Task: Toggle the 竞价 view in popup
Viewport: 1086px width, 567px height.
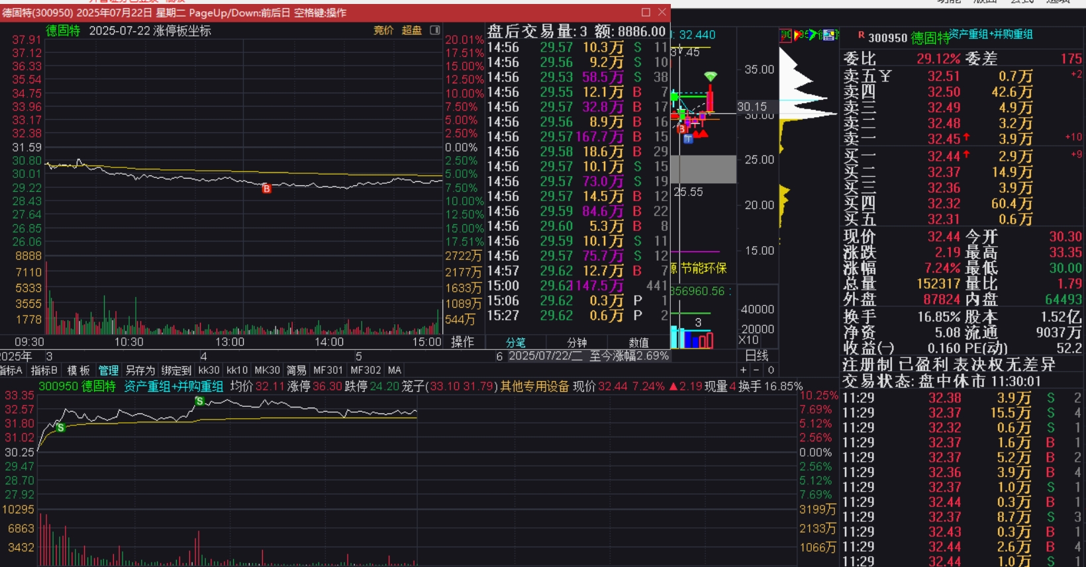Action: point(383,30)
